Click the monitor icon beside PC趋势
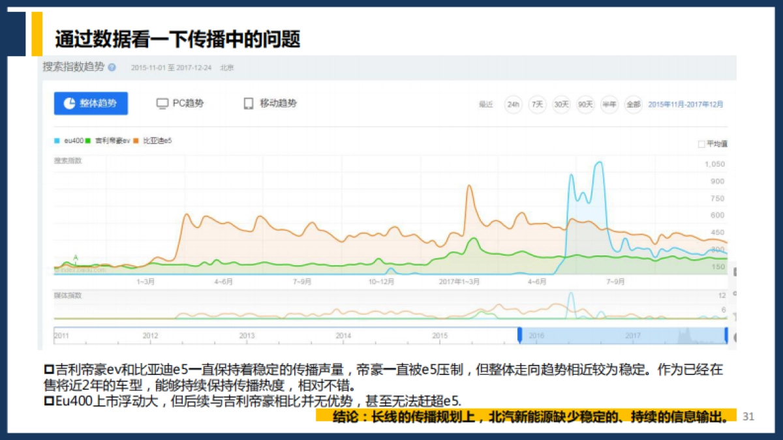This screenshot has width=783, height=440. (x=162, y=103)
